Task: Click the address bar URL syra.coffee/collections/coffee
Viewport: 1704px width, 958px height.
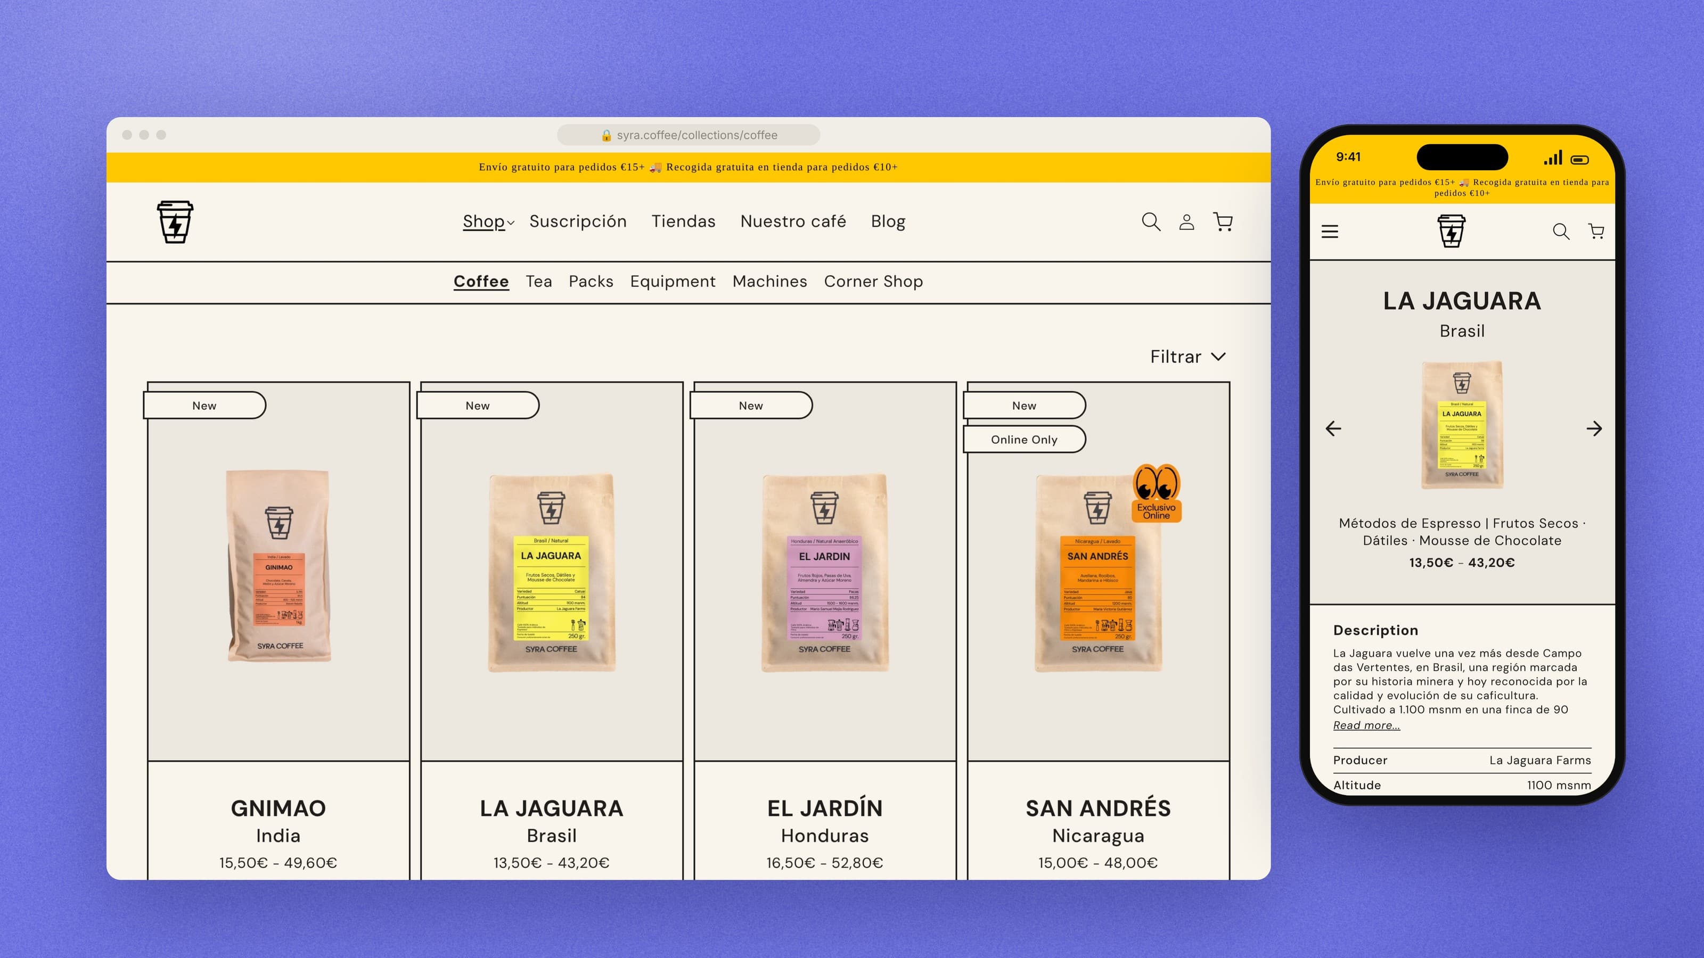Action: point(697,136)
